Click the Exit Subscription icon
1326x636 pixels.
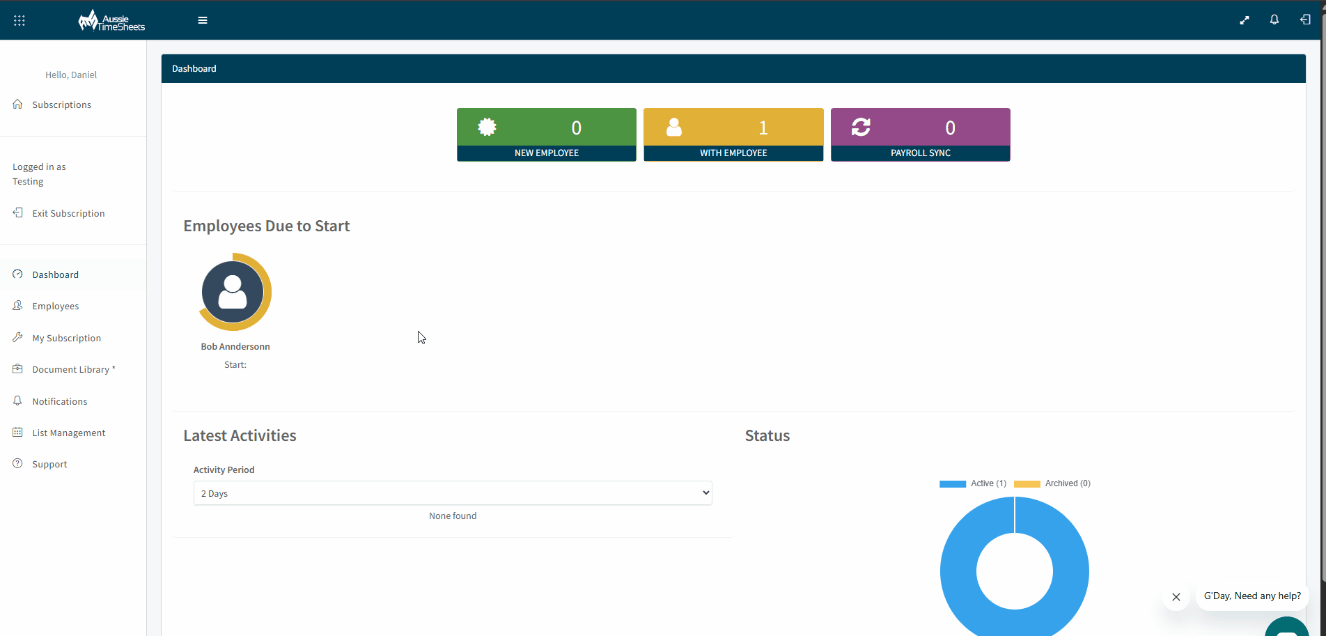(x=18, y=212)
